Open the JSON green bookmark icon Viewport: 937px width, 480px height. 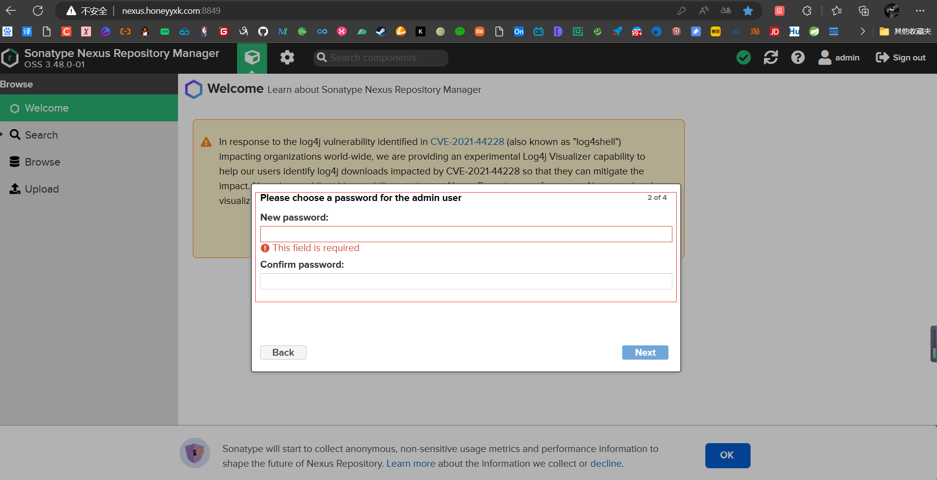click(x=165, y=31)
